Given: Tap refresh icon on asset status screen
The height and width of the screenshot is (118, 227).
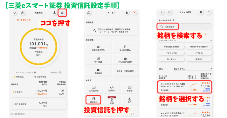Looking at the screenshot, I should [15, 13].
